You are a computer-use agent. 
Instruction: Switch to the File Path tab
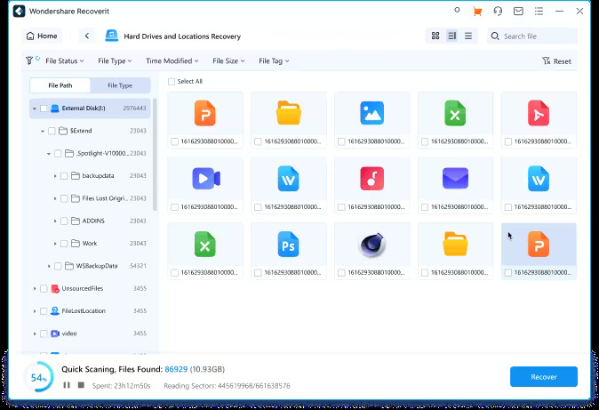pyautogui.click(x=60, y=85)
